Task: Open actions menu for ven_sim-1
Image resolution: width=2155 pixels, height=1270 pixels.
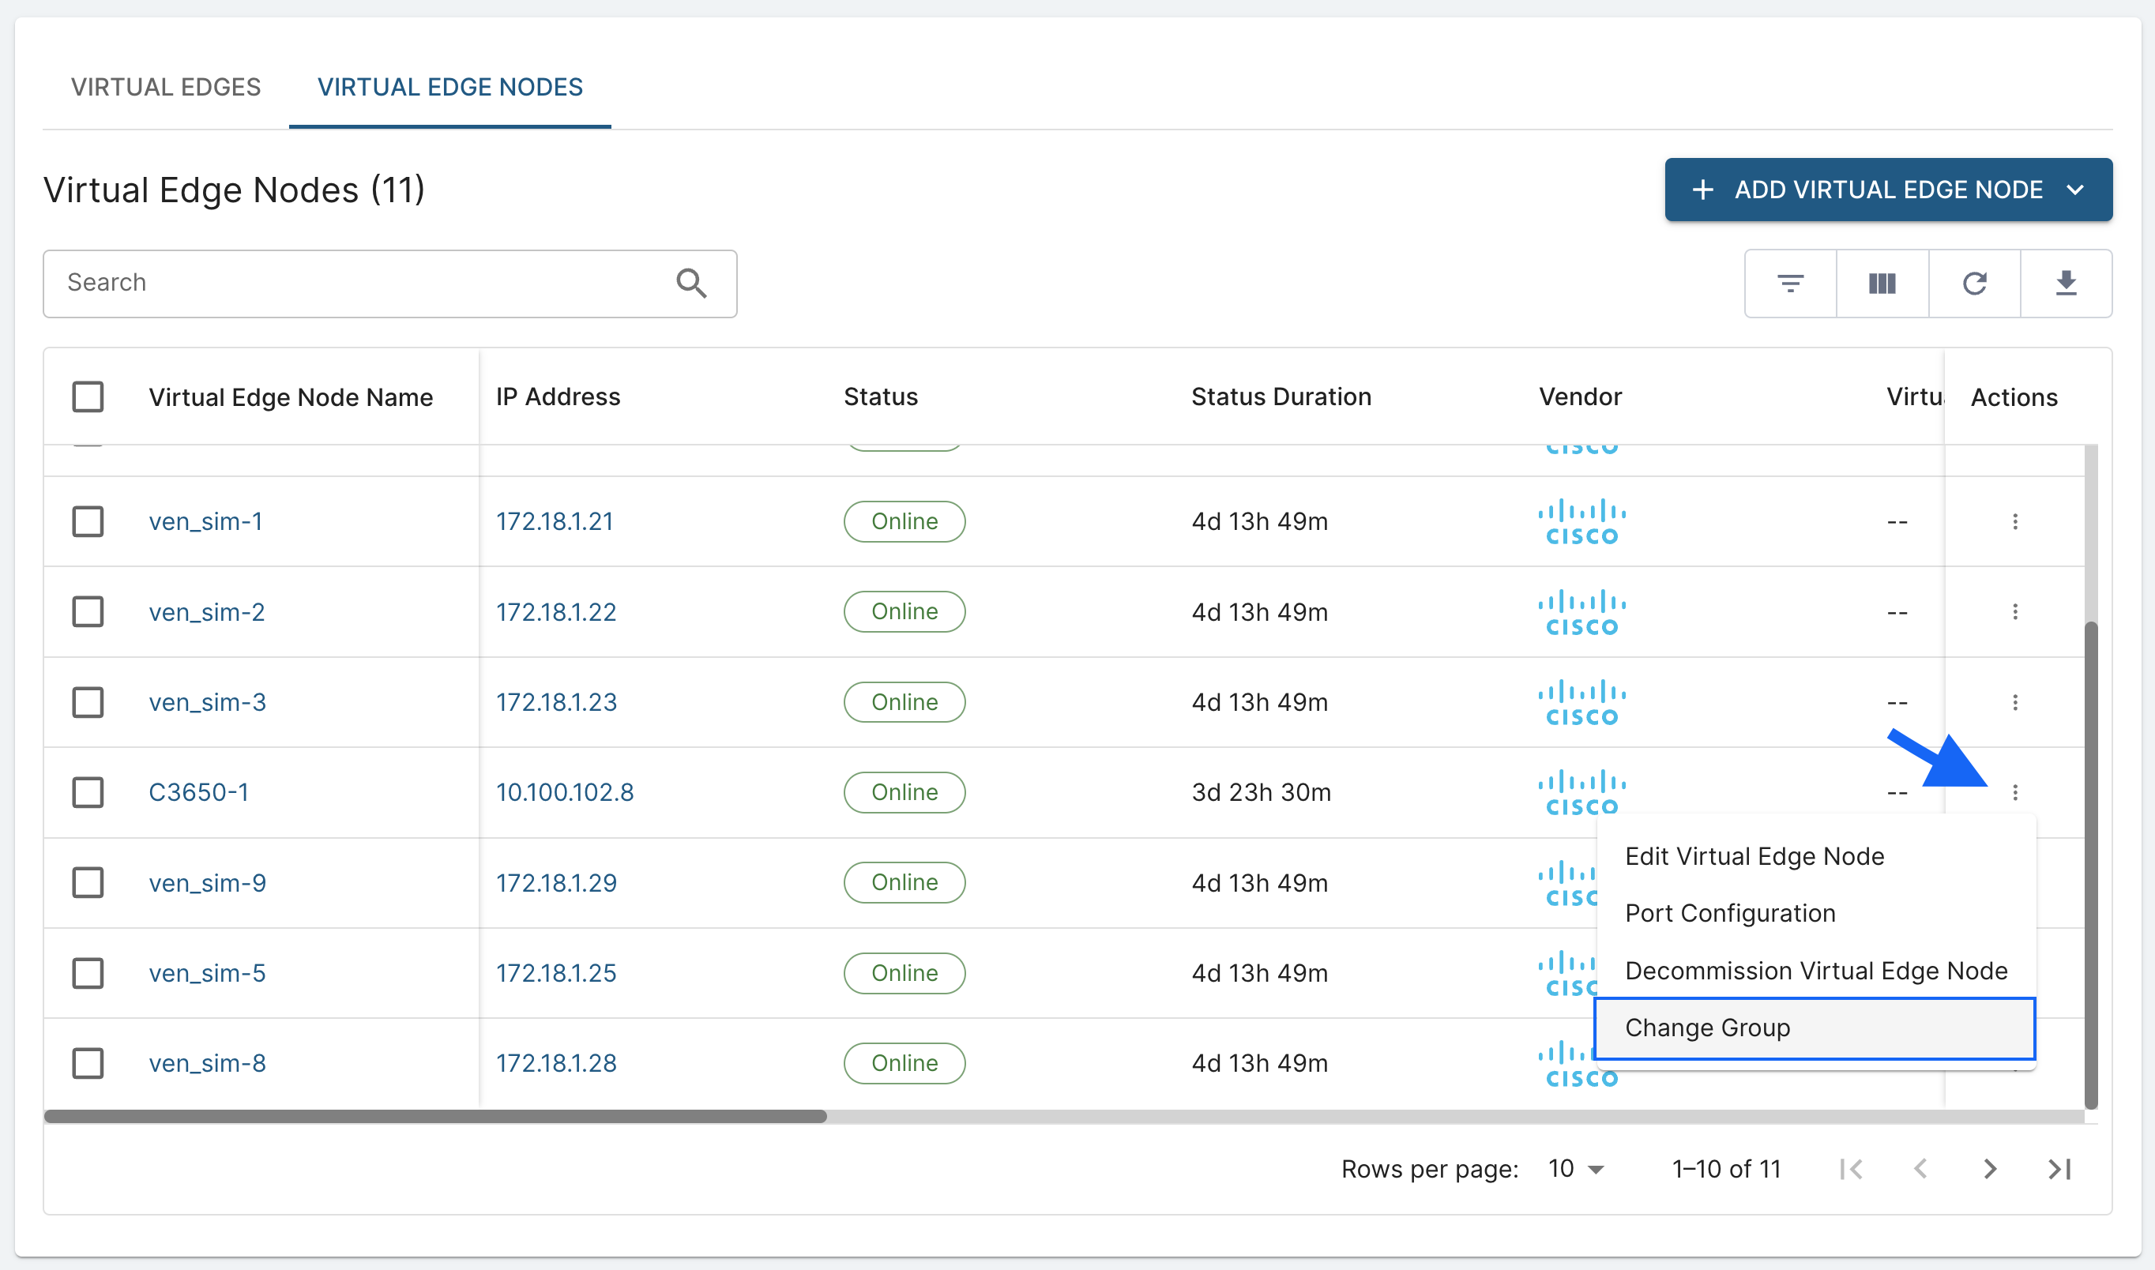Action: coord(2014,522)
